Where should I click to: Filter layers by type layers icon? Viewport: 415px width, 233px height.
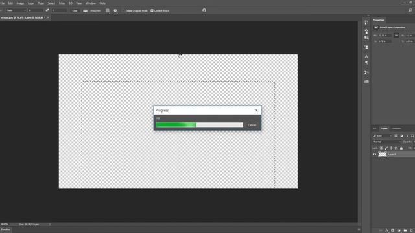click(x=407, y=136)
